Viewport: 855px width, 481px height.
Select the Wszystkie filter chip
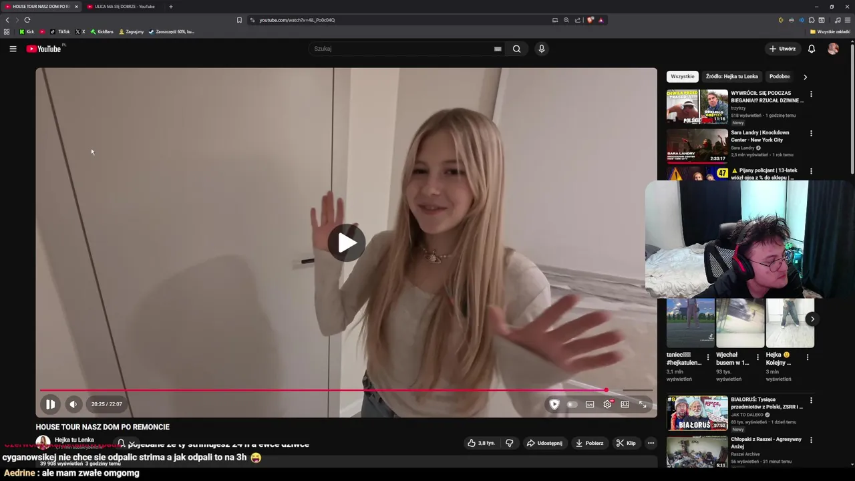(x=682, y=76)
